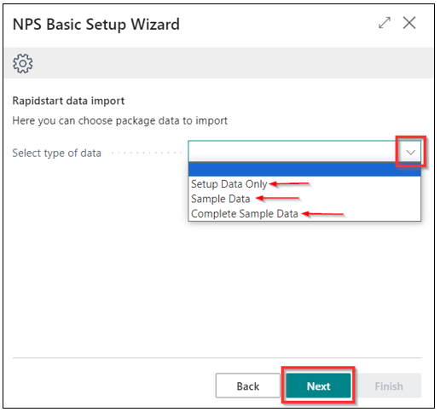Choose Sample Data option
This screenshot has height=412, width=440.
tap(220, 199)
